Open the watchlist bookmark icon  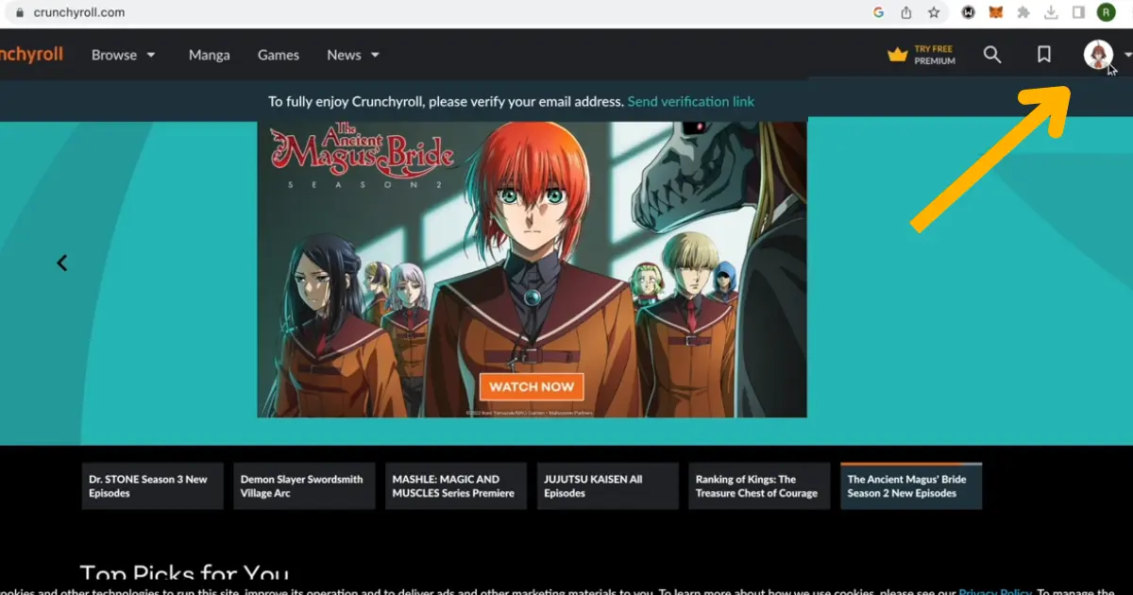1044,55
